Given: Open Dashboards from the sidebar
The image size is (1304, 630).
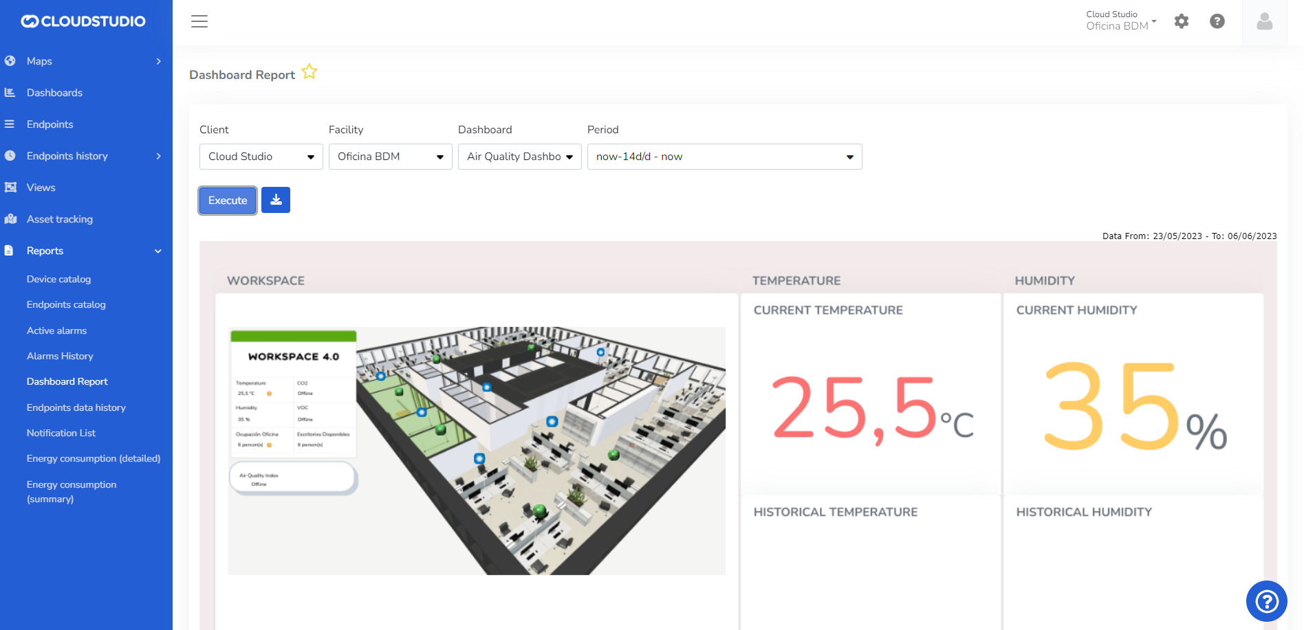Looking at the screenshot, I should pos(54,93).
